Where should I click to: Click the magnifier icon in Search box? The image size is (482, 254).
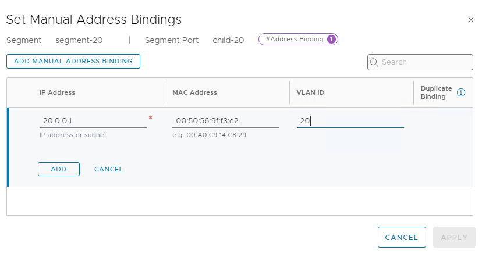click(x=374, y=62)
